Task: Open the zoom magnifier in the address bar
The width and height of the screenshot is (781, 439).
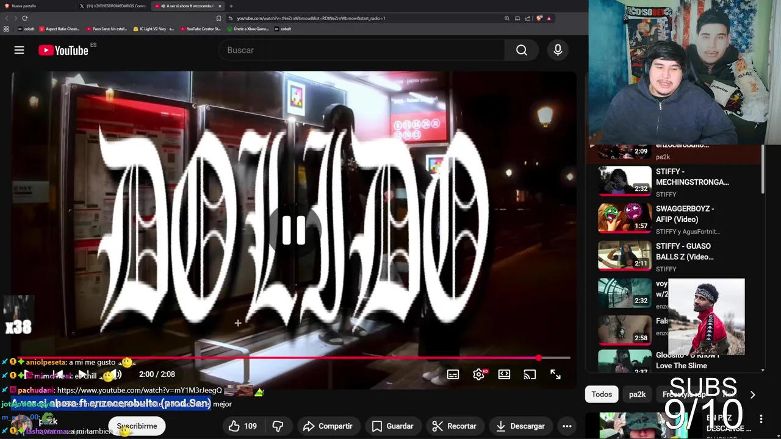Action: 506,18
